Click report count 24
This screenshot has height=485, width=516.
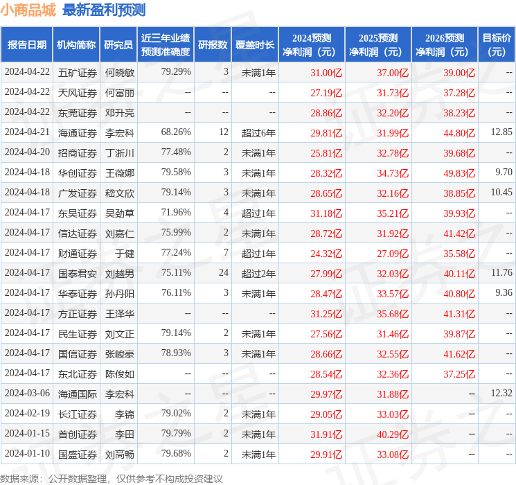[x=224, y=272]
